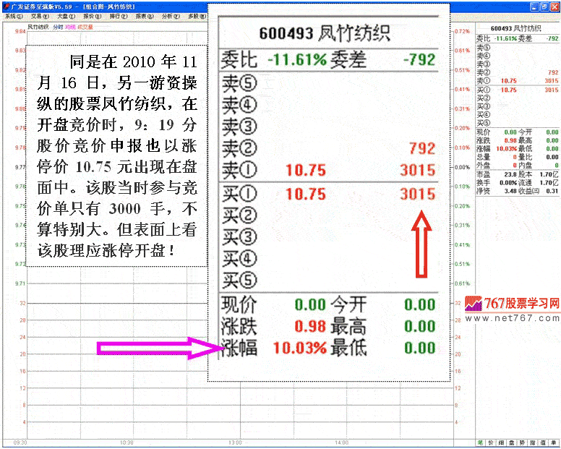Switch to the 势 tab
The width and height of the screenshot is (561, 449).
(522, 442)
